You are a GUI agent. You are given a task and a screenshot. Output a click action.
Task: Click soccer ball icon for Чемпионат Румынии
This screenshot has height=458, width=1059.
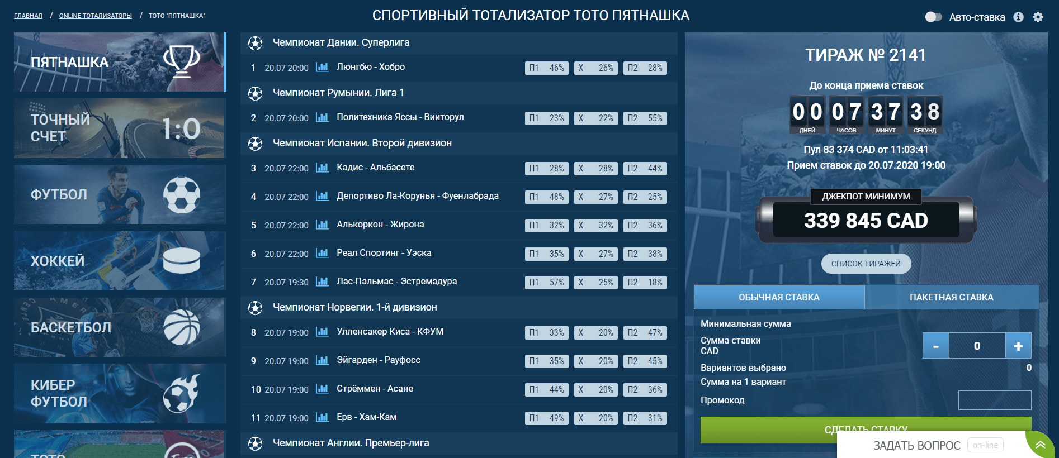pyautogui.click(x=255, y=93)
